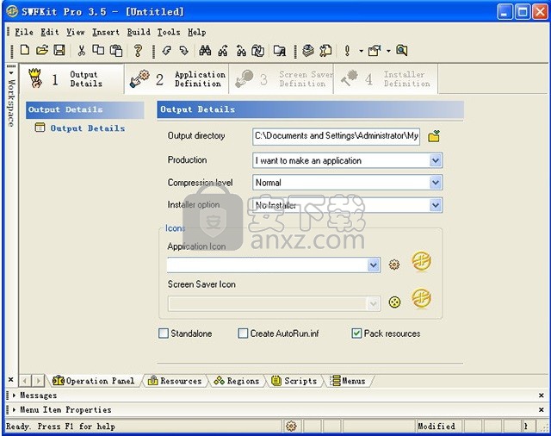This screenshot has width=551, height=436.
Task: Open Find with the binoculars icon
Action: tap(205, 51)
